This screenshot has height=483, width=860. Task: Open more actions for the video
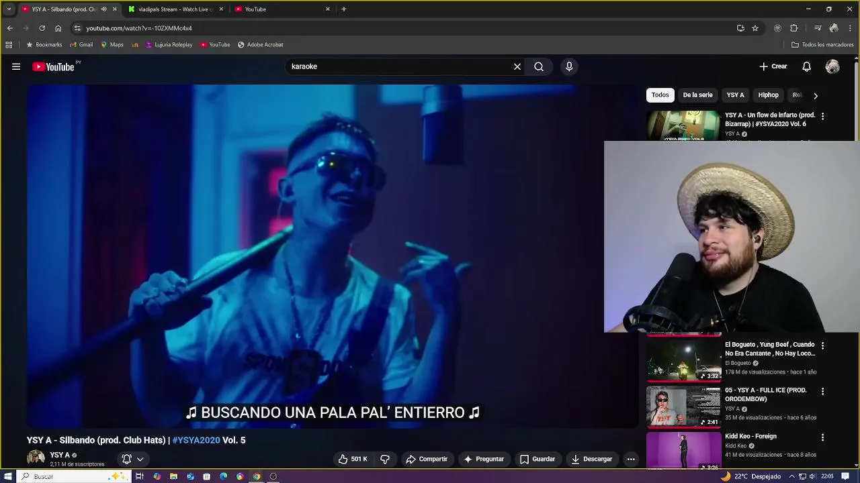click(631, 459)
